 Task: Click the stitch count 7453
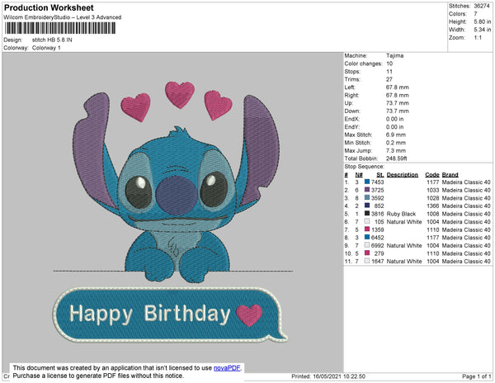tap(378, 182)
